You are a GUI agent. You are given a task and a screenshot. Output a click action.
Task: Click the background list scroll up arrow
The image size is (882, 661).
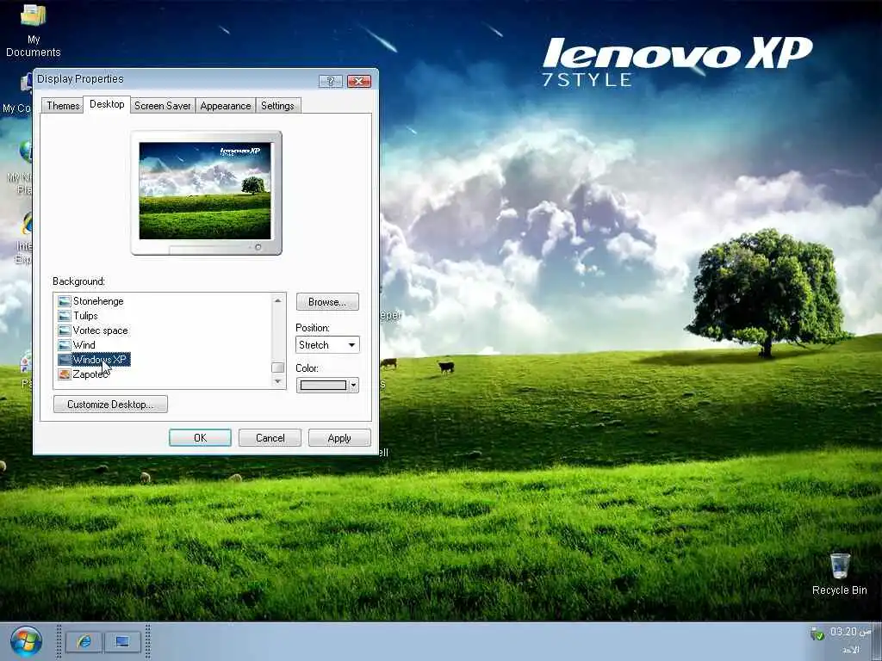[277, 300]
